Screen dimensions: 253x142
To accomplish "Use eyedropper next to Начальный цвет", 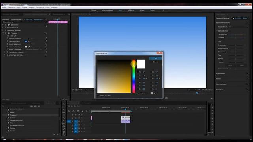I will [29, 41].
